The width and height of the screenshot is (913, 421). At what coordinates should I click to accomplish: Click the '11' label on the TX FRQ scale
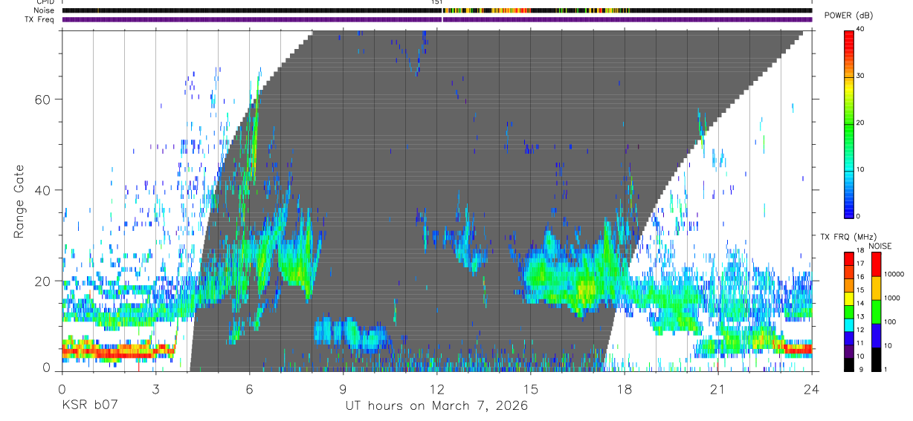click(859, 342)
